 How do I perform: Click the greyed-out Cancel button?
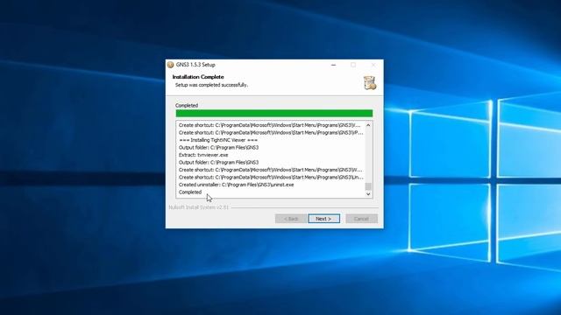(361, 219)
